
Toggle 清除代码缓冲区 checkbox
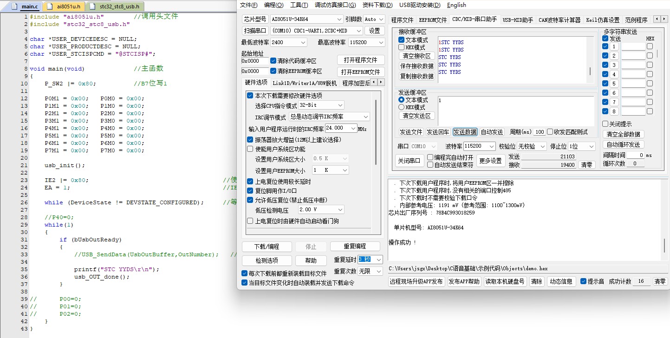pyautogui.click(x=273, y=61)
